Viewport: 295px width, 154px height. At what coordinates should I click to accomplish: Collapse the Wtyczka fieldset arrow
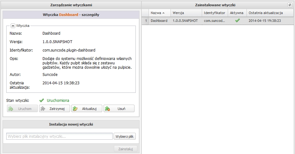tap(13, 26)
